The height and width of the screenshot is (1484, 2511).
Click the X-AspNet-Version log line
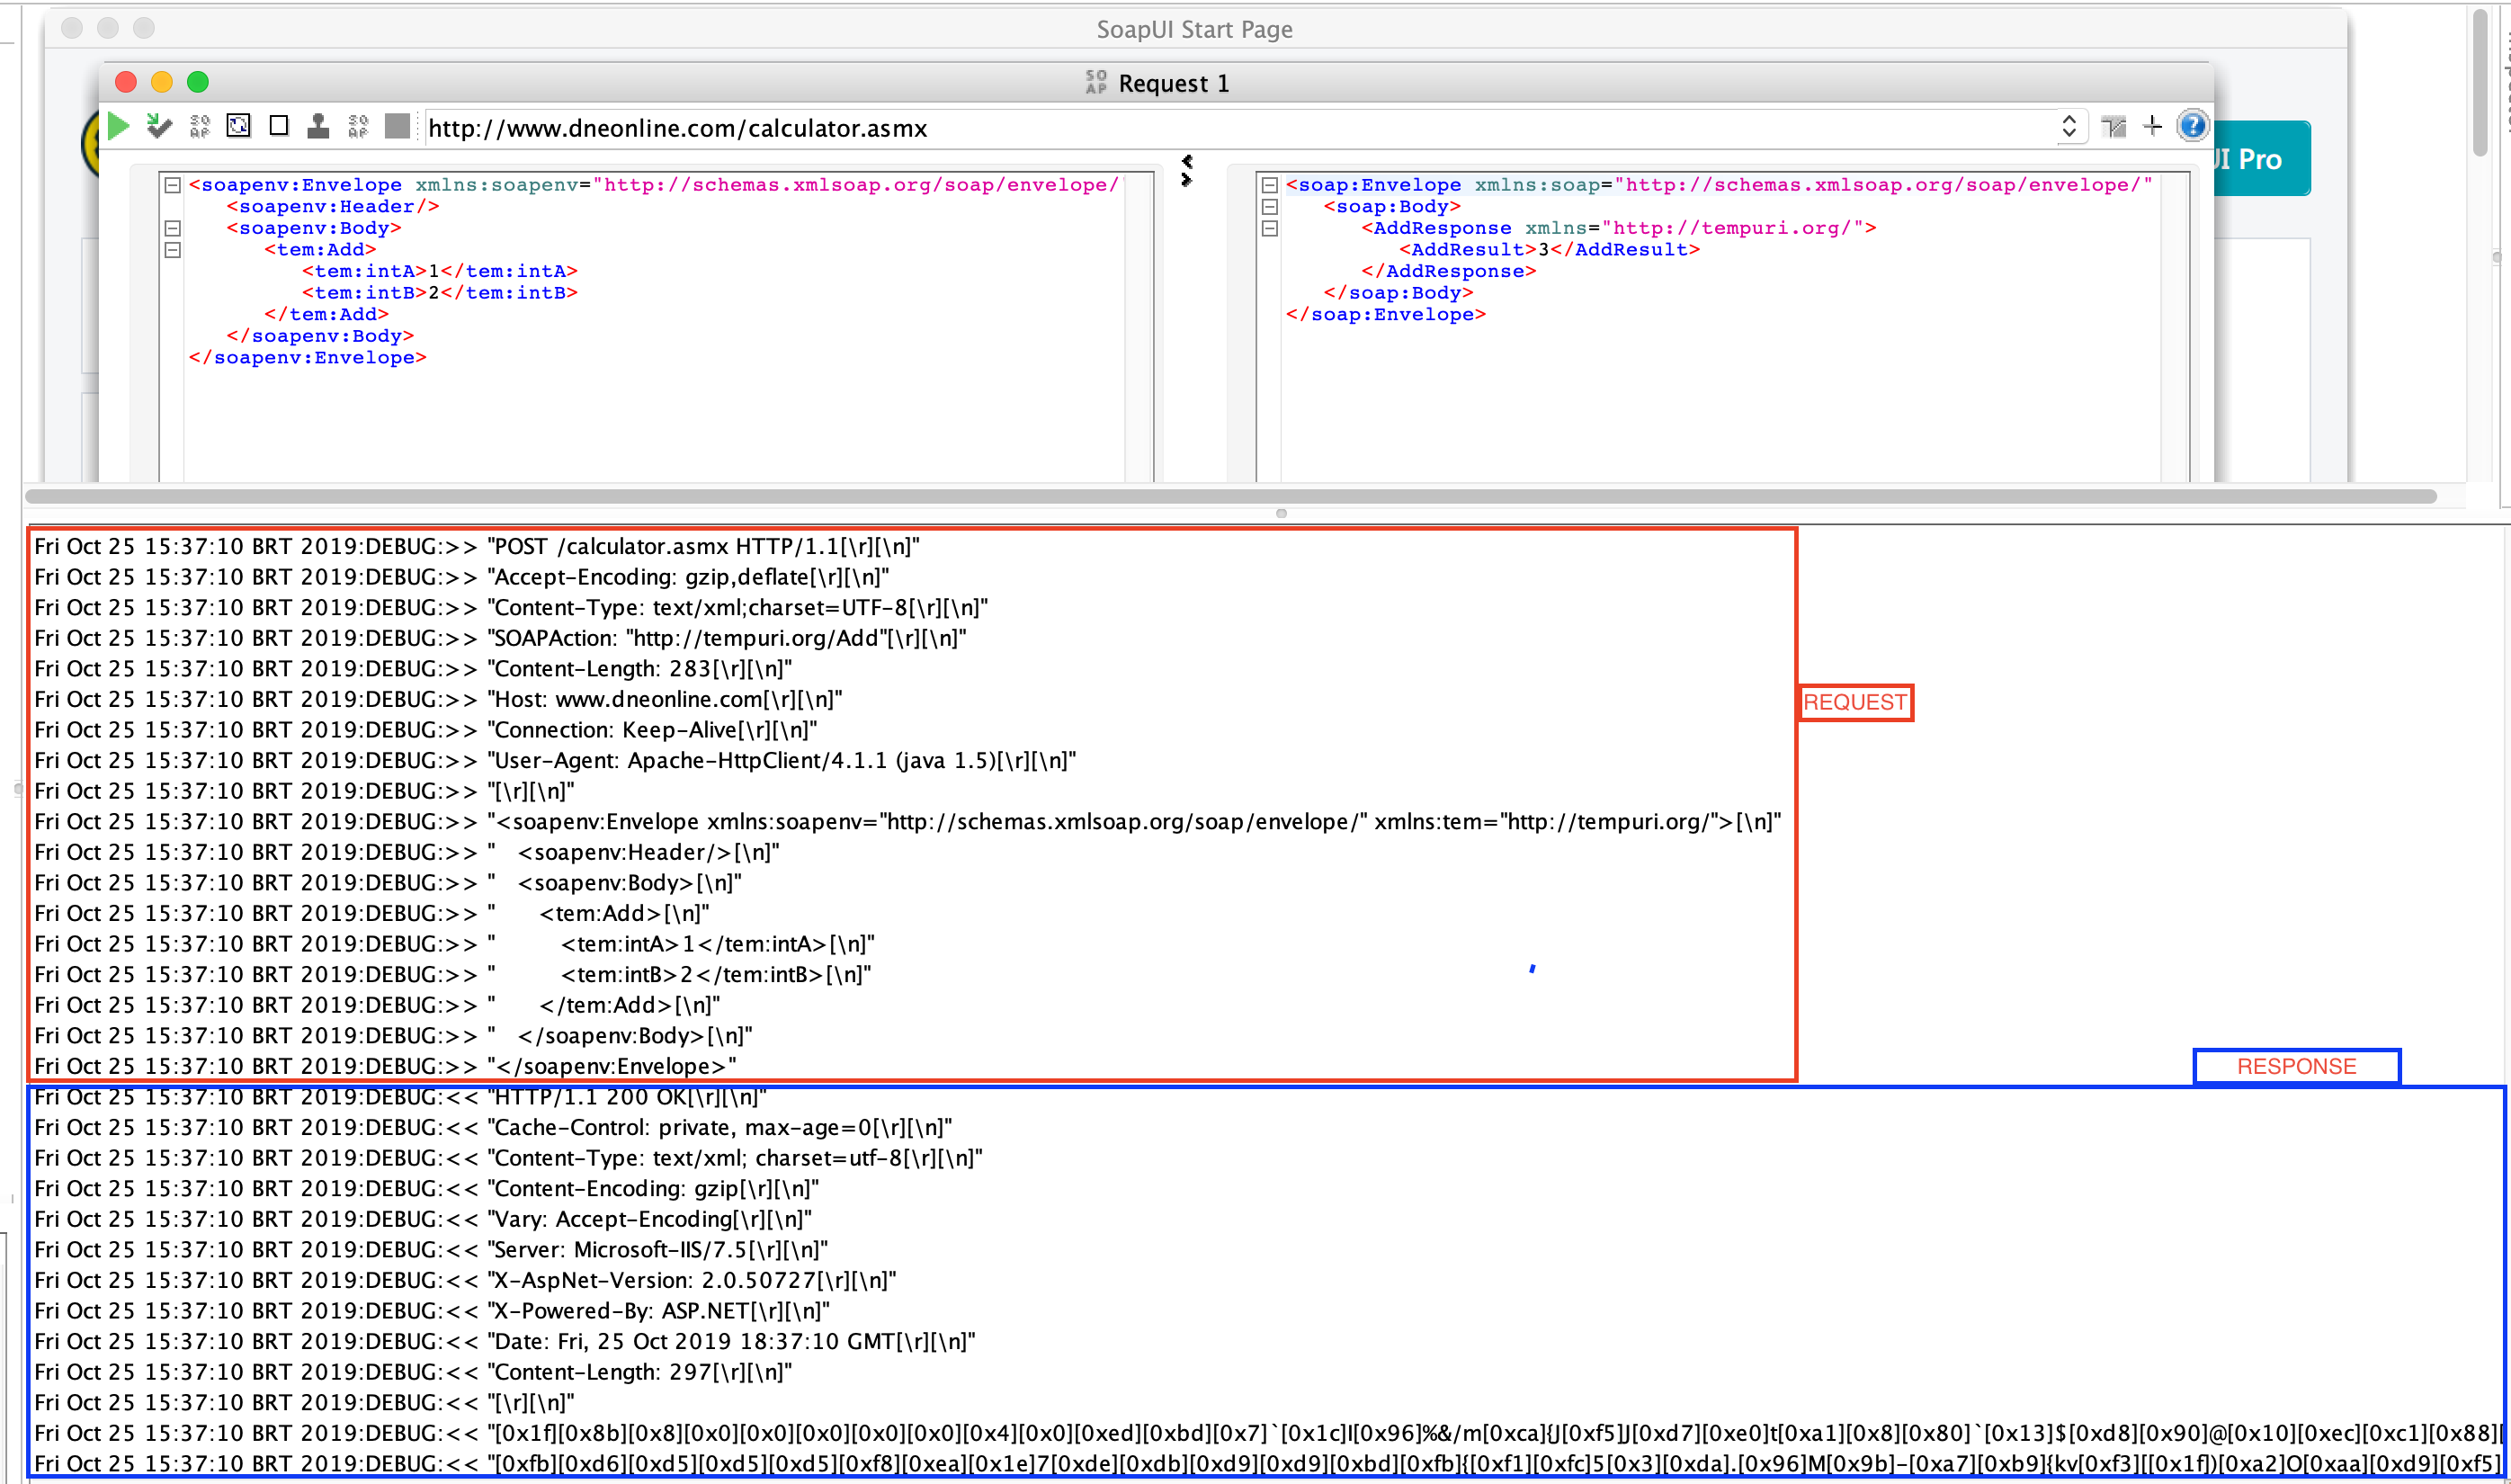(465, 1281)
